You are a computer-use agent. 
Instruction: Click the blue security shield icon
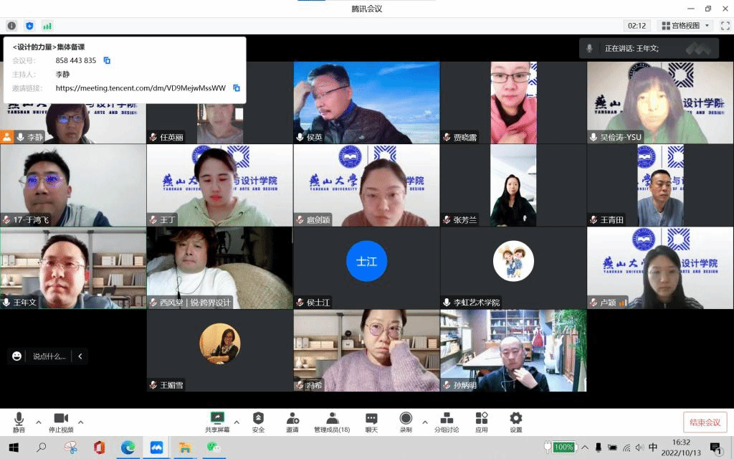29,26
